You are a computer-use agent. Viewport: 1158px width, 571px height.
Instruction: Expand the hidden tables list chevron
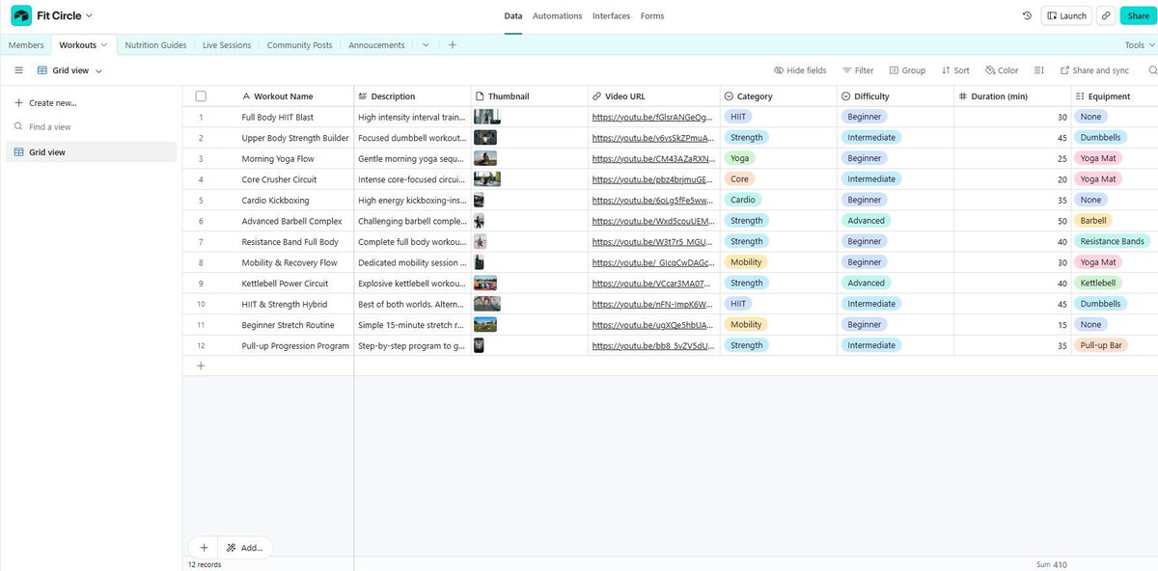coord(426,45)
